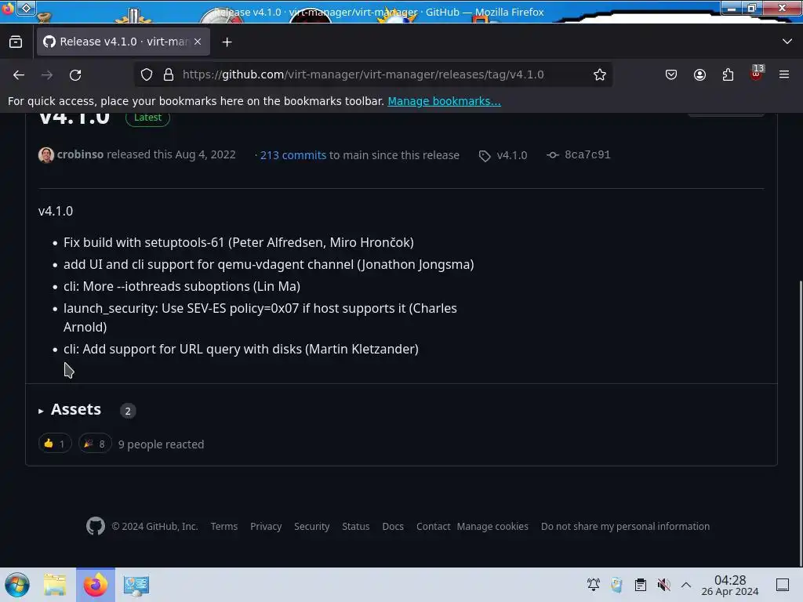Open the Firefox hamburger menu
The width and height of the screenshot is (803, 602).
[x=784, y=74]
